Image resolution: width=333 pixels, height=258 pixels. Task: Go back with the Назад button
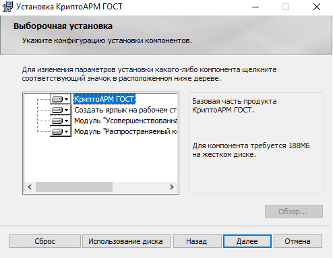click(x=197, y=241)
